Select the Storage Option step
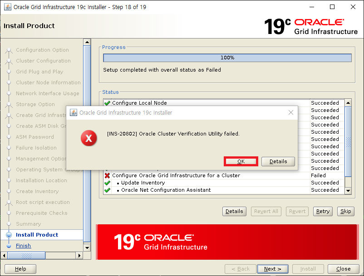 point(35,104)
